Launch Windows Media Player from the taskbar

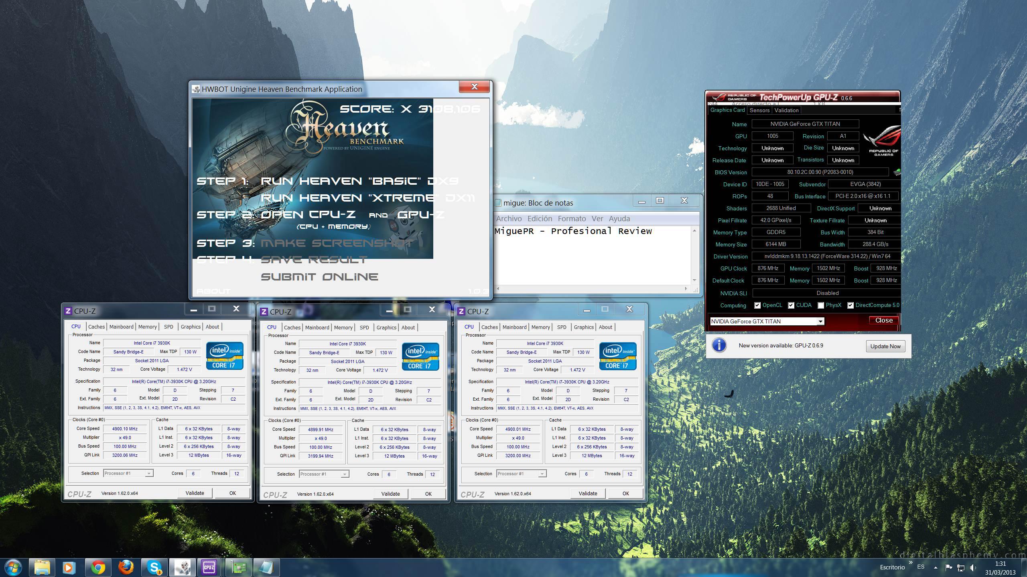tap(69, 567)
